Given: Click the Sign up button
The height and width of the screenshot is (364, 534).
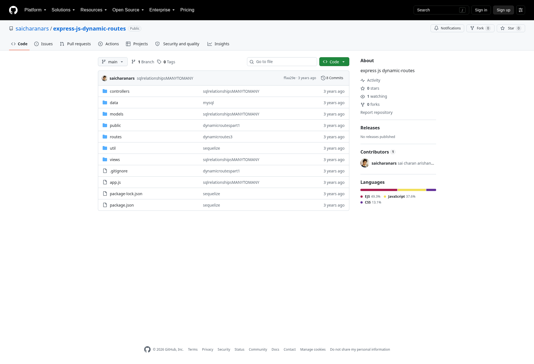Looking at the screenshot, I should 503,10.
